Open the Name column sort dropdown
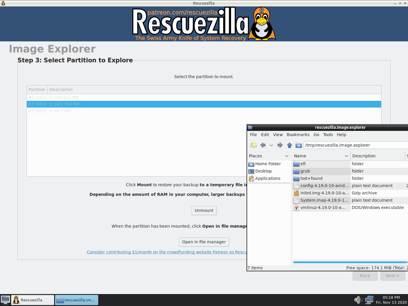The image size is (408, 306). point(347,156)
